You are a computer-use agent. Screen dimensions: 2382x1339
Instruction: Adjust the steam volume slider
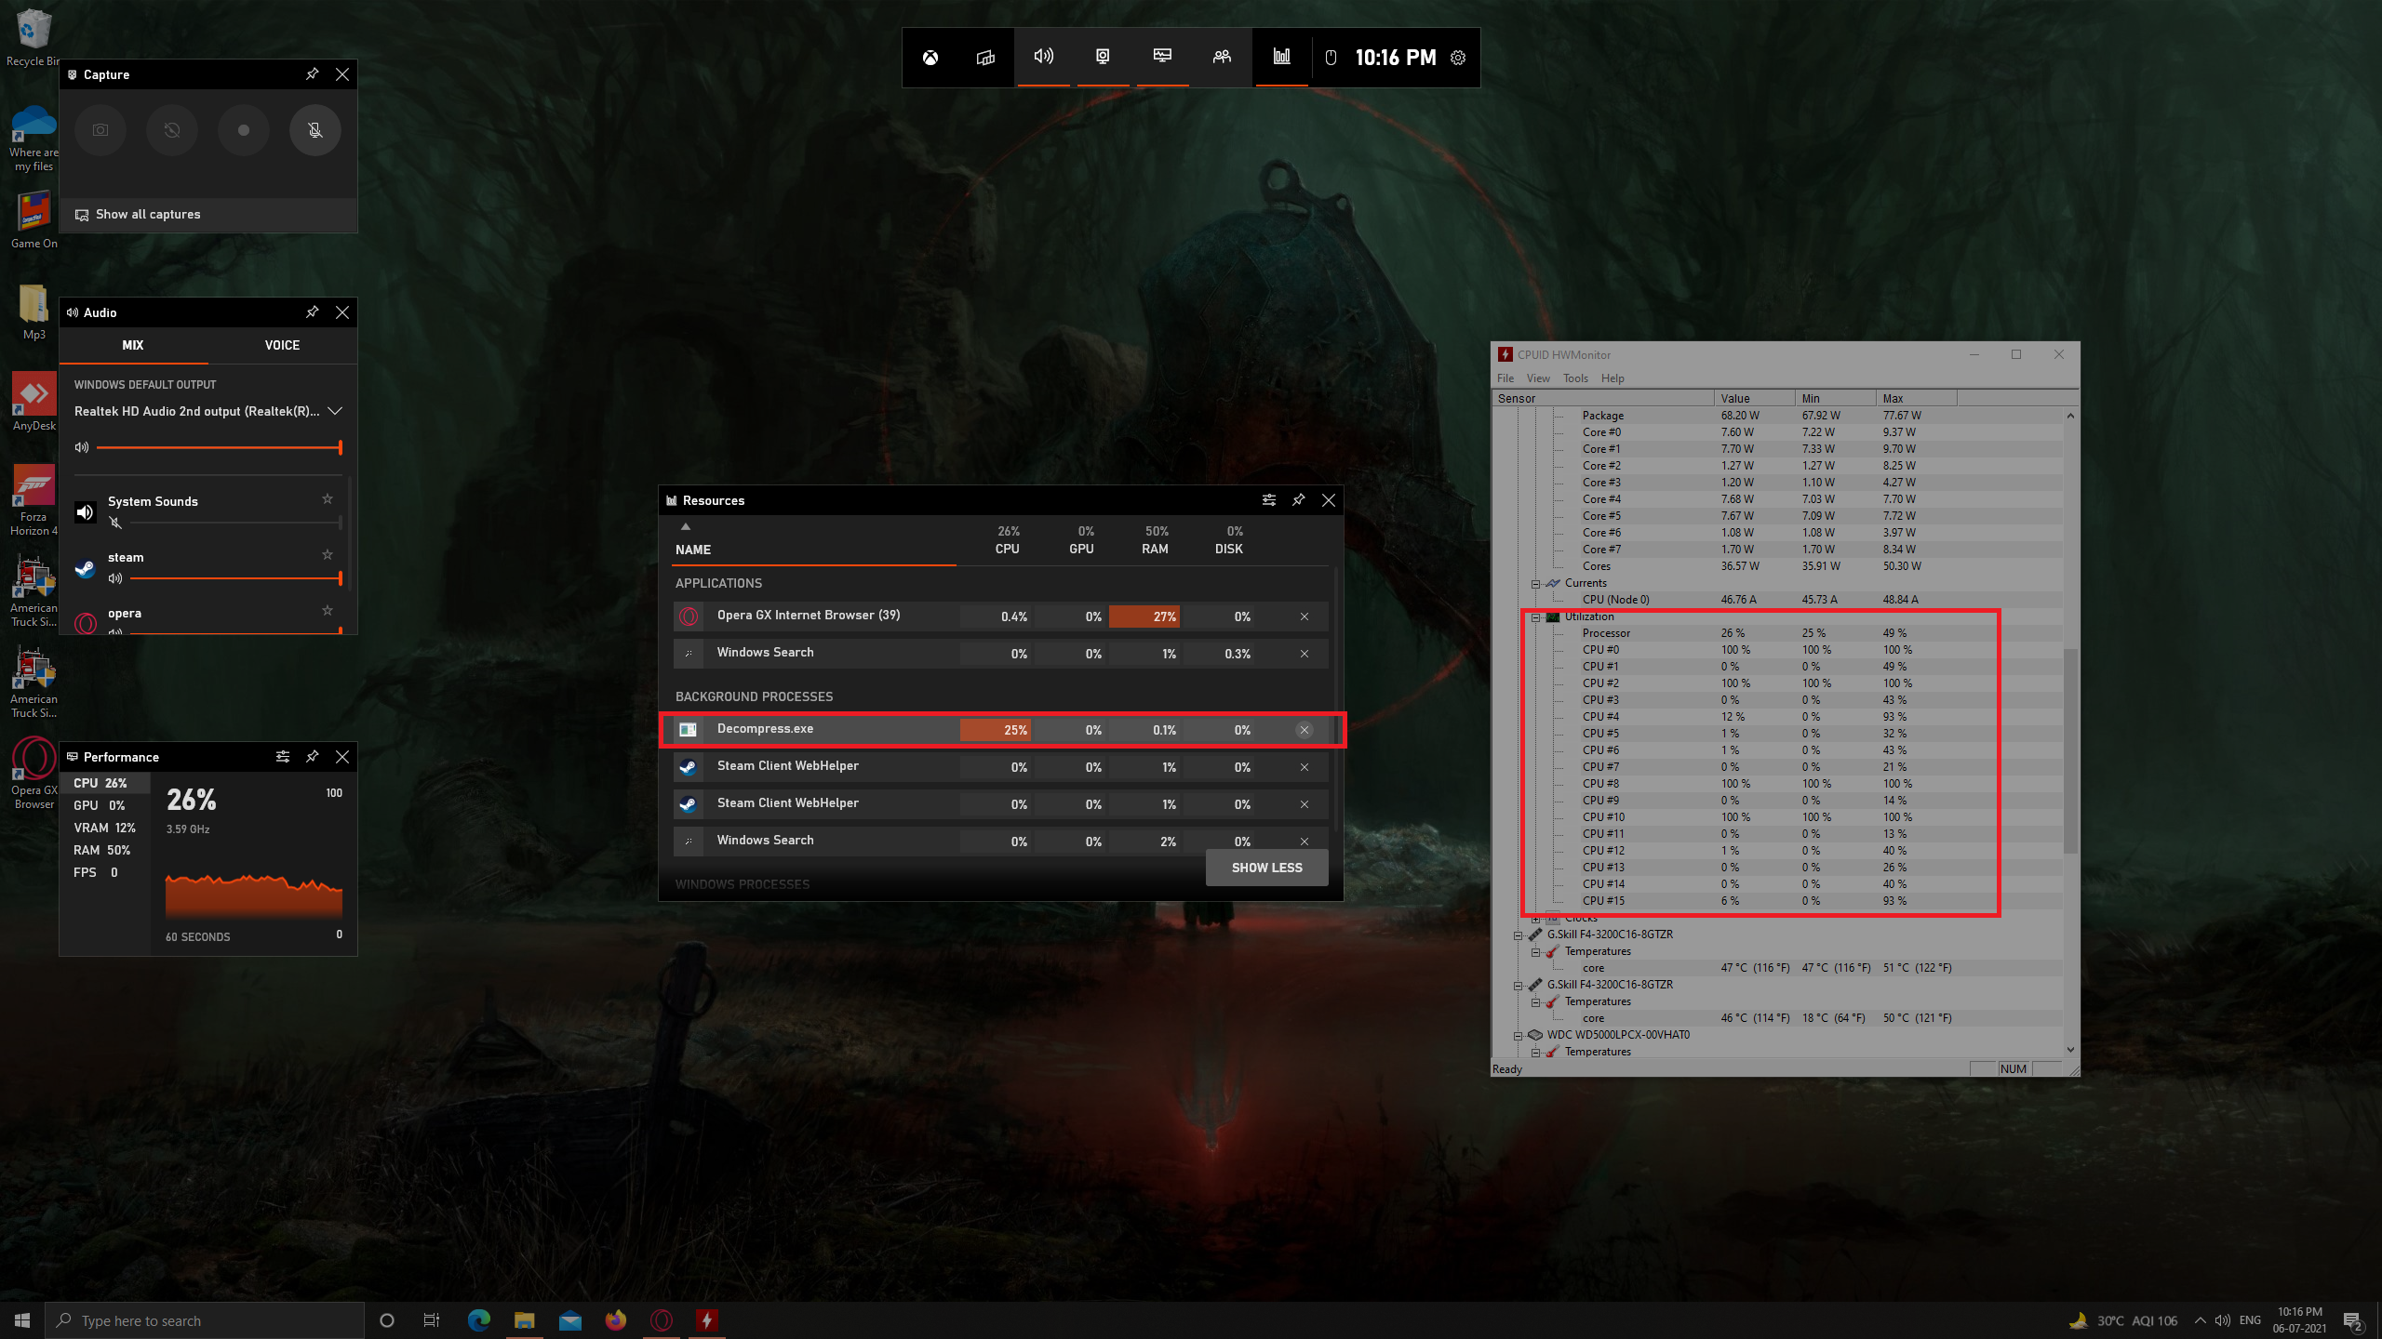(x=236, y=578)
